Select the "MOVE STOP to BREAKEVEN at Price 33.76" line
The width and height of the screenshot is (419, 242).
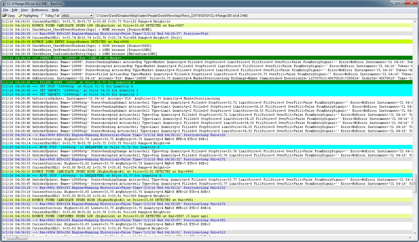click(207, 147)
